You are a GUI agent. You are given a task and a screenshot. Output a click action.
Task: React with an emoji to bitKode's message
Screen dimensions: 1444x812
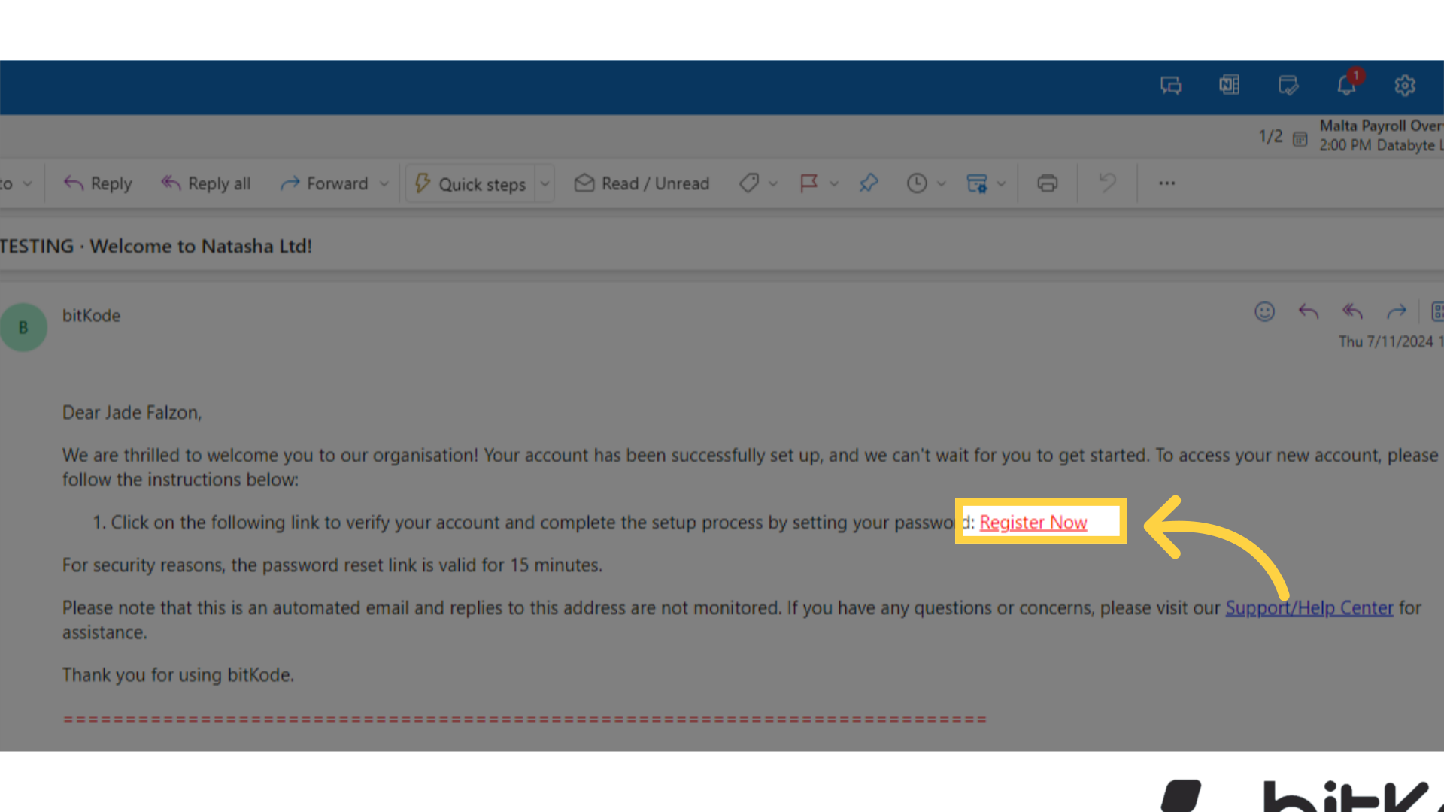click(1264, 311)
